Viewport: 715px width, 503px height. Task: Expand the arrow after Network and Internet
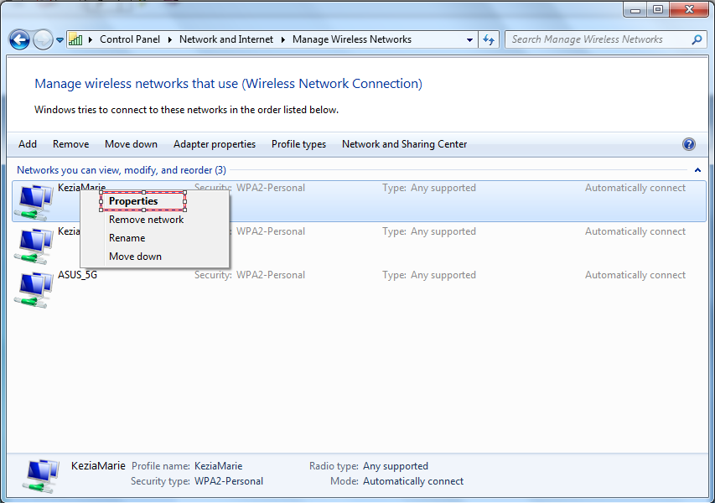point(283,39)
